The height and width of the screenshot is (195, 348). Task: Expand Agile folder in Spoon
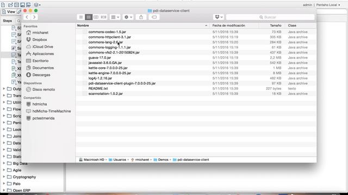click(x=4, y=170)
